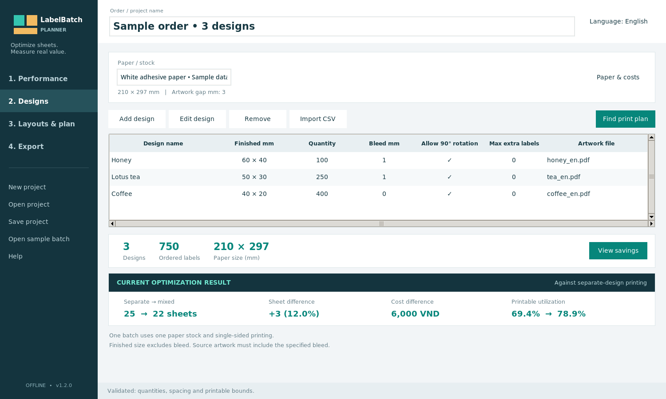Viewport: 666px width, 399px height.
Task: Toggle rotation checkmark for Honey row
Action: point(449,160)
